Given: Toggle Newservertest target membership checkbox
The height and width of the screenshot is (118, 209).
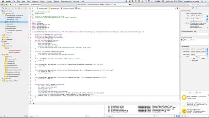Looking at the screenshot, I should (182, 40).
